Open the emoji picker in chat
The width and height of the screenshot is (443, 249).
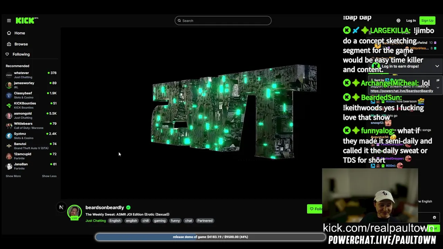(x=434, y=218)
